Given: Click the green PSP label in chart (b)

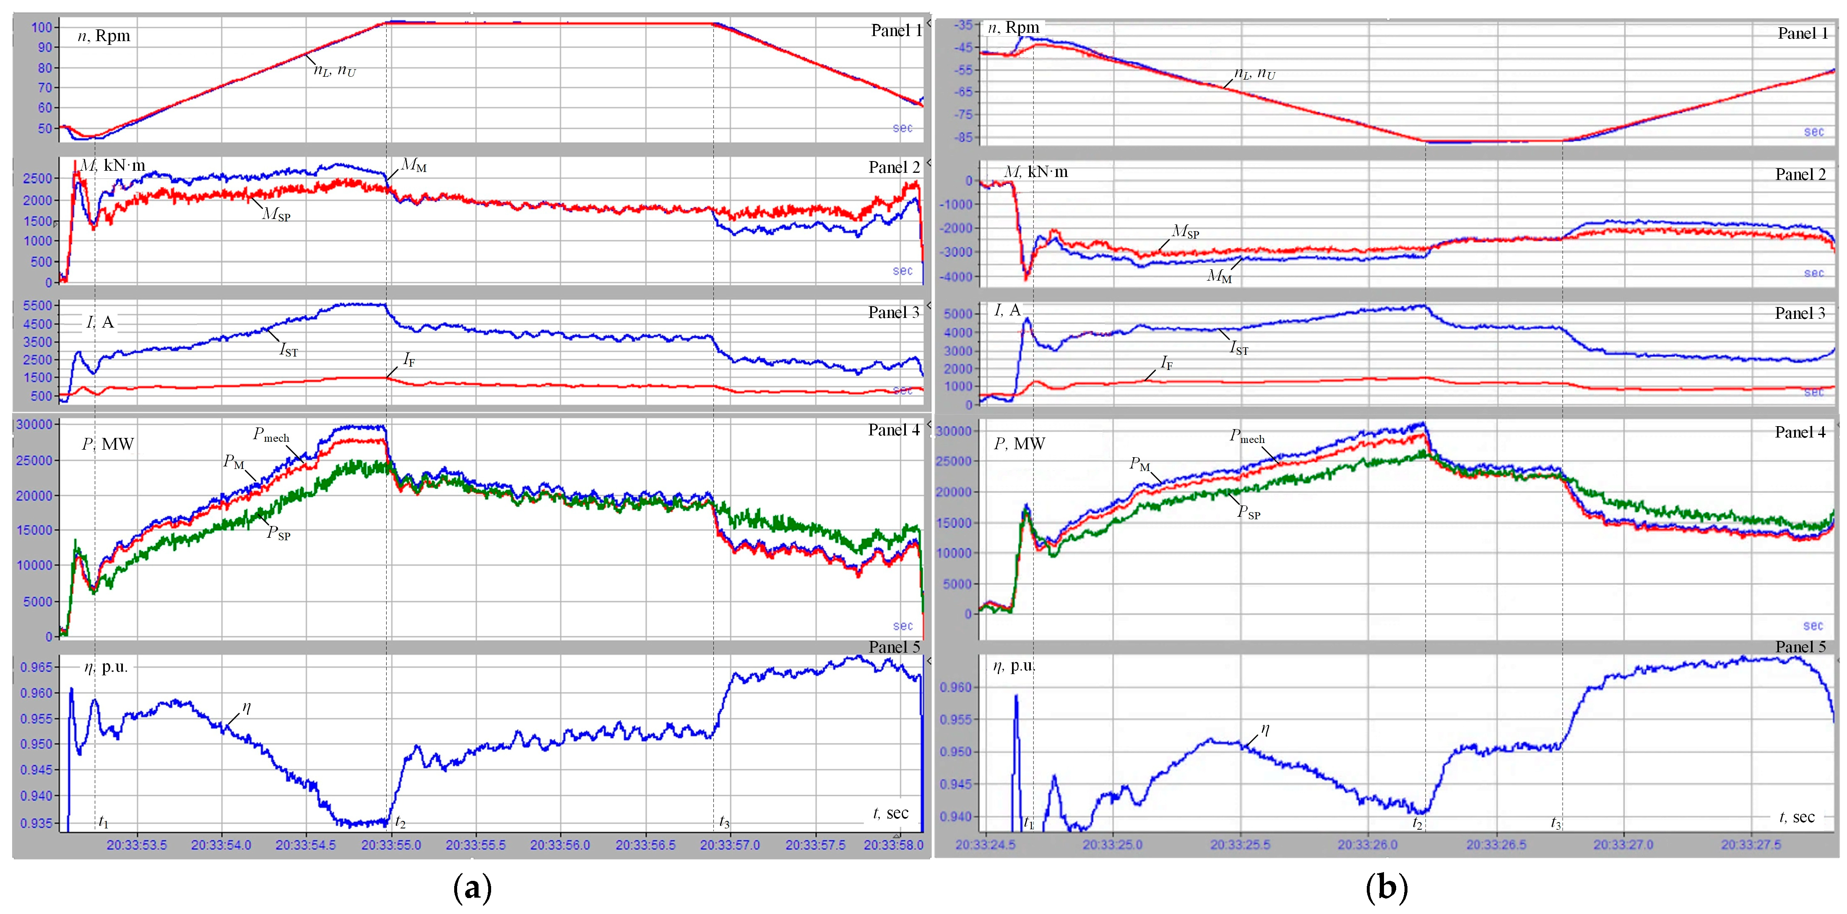Looking at the screenshot, I should 1248,512.
